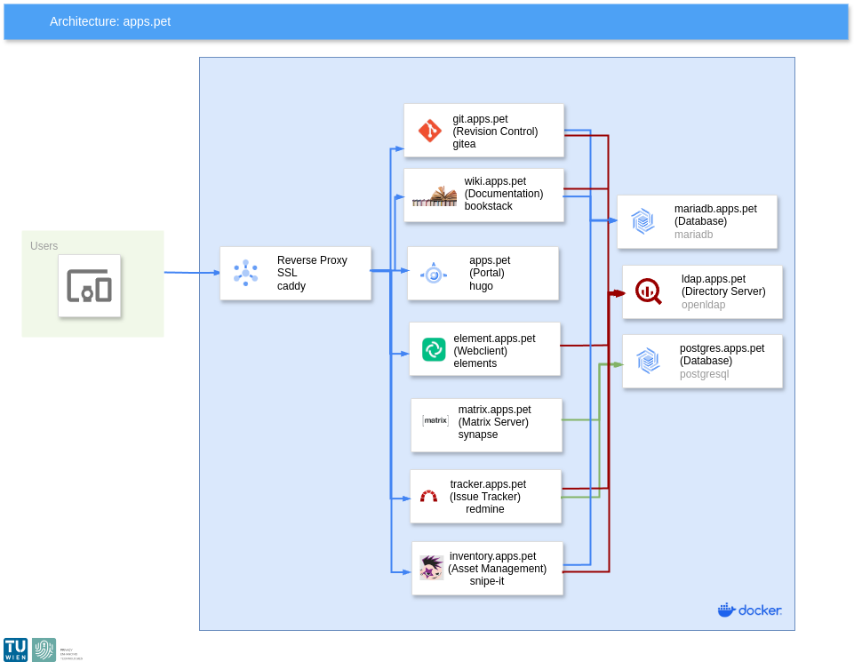This screenshot has width=854, height=662.
Task: Click the 'SSL' text in proxy box
Action: [287, 272]
